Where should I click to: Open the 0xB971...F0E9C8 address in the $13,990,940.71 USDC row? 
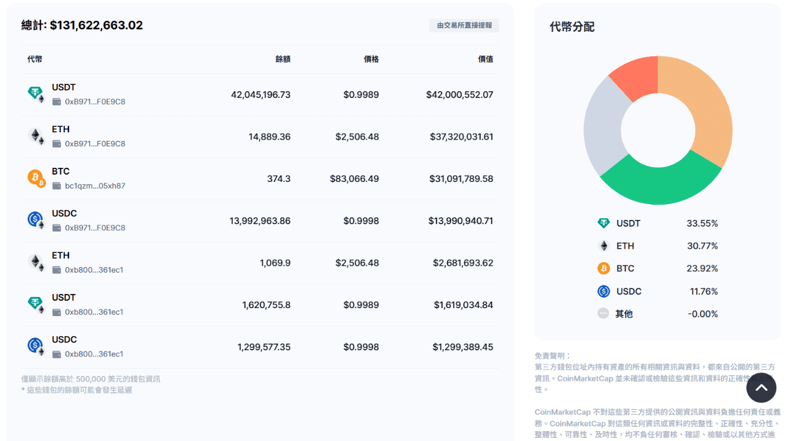95,228
